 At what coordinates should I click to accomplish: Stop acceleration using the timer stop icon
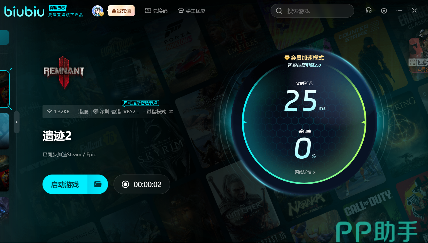(125, 184)
